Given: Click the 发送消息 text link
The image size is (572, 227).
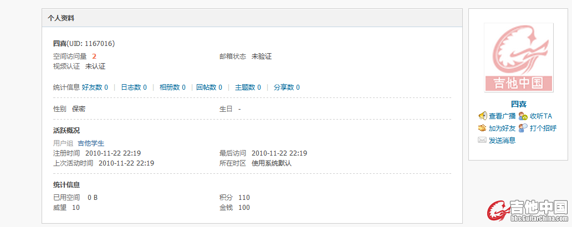Looking at the screenshot, I should pos(502,140).
